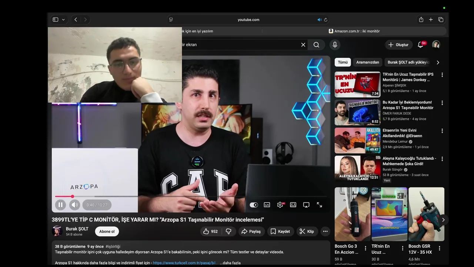The width and height of the screenshot is (474, 267).
Task: Open Bu Kadar İyi Beklemiyordum video thumbnail
Action: pos(357,112)
